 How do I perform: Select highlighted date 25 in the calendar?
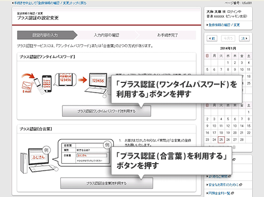221,139
